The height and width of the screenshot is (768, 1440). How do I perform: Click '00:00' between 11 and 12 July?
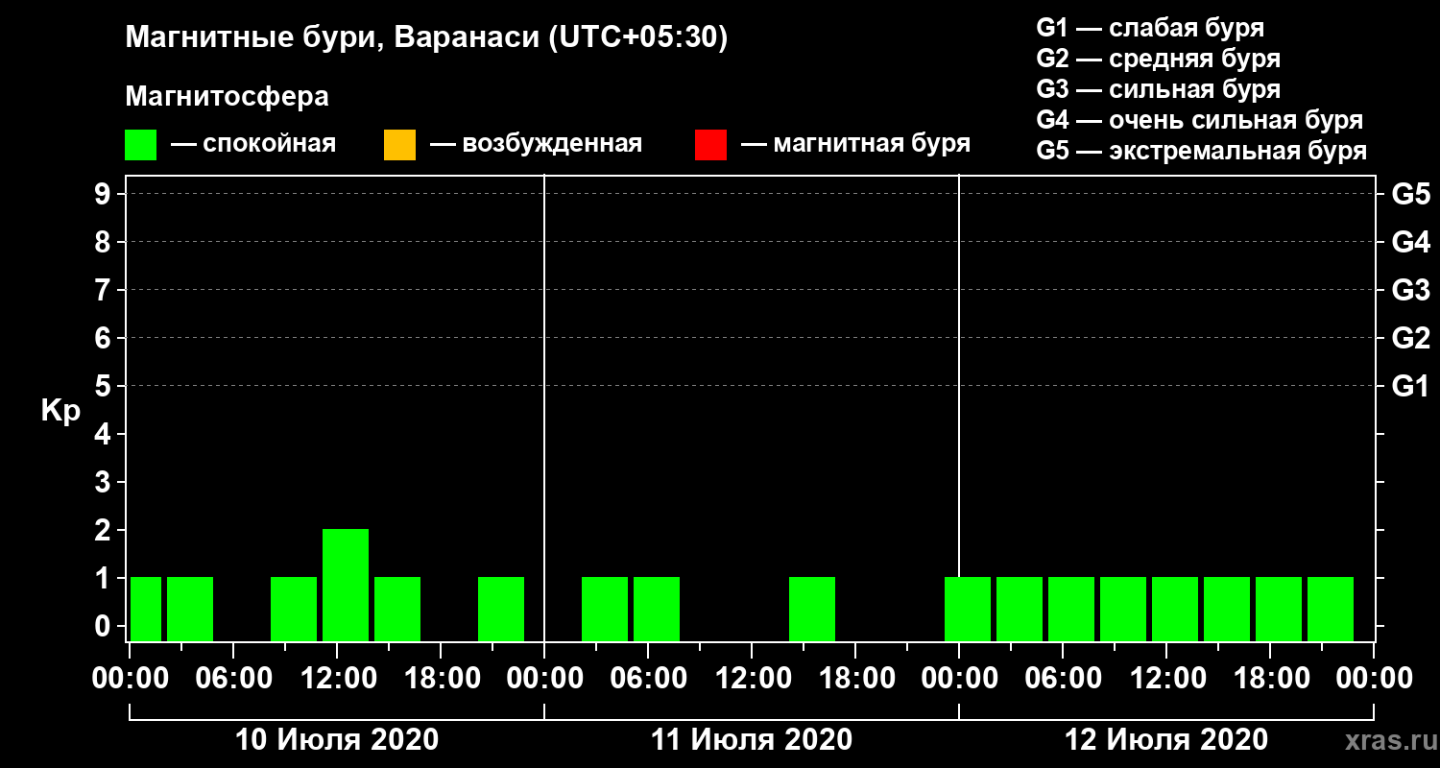pos(959,679)
